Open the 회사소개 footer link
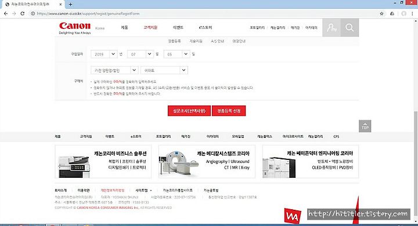The height and width of the screenshot is (226, 418). tap(60, 190)
